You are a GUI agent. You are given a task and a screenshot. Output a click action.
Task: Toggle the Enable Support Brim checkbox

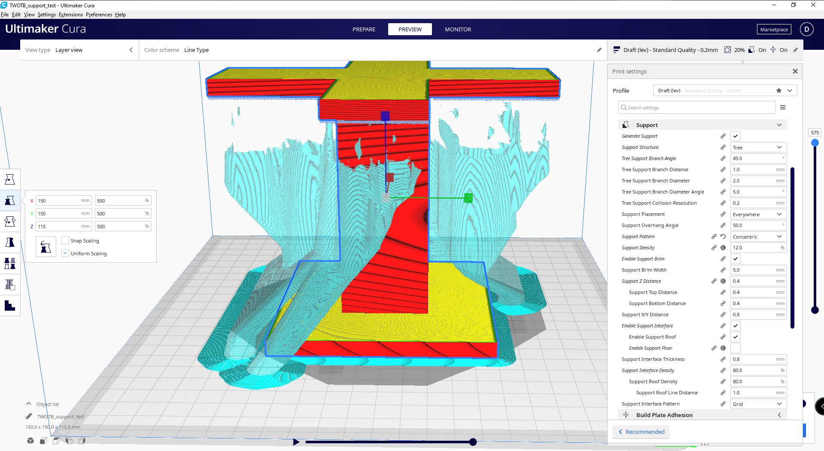point(736,259)
